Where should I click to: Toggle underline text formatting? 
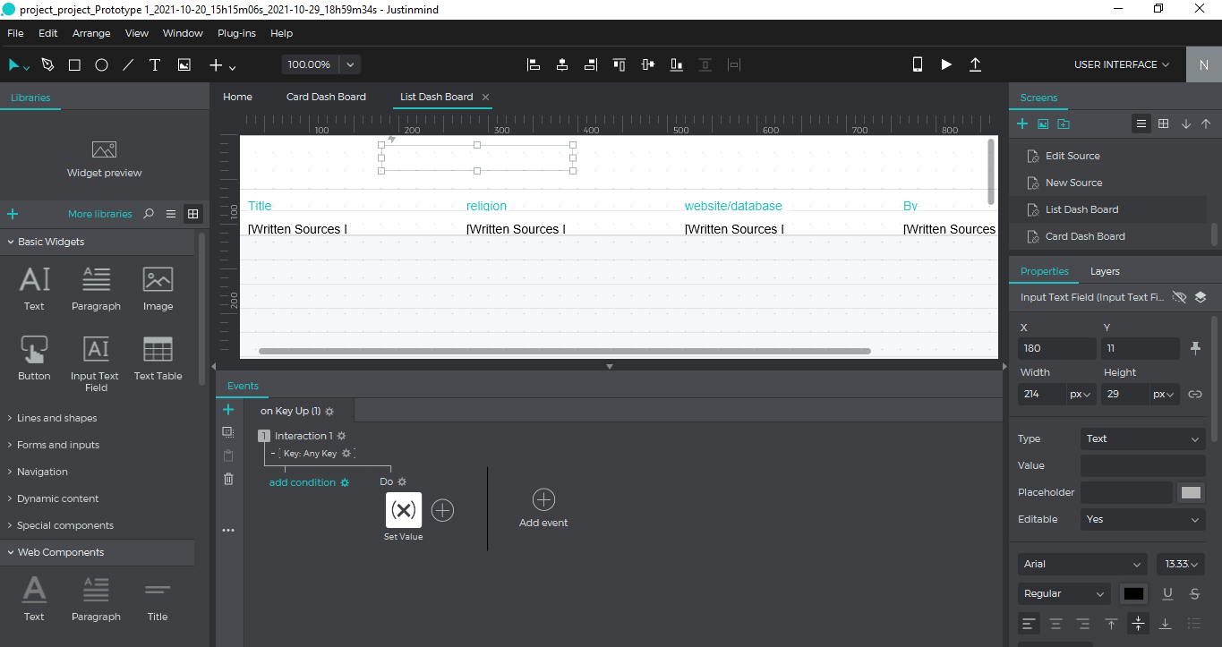pyautogui.click(x=1167, y=593)
